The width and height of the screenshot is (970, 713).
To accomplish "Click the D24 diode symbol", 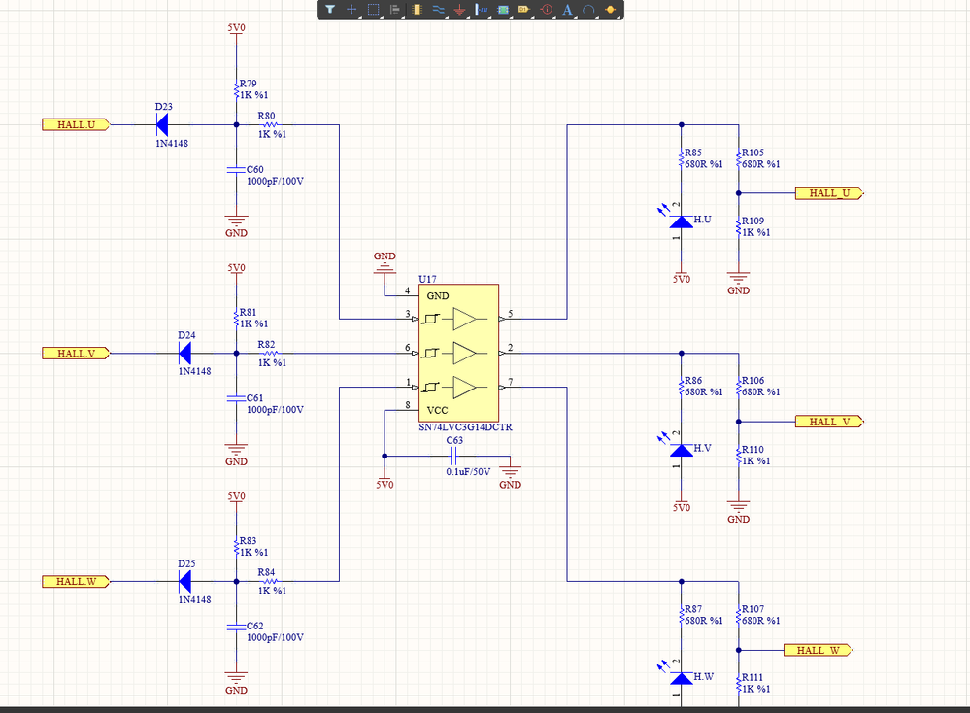I will point(184,354).
